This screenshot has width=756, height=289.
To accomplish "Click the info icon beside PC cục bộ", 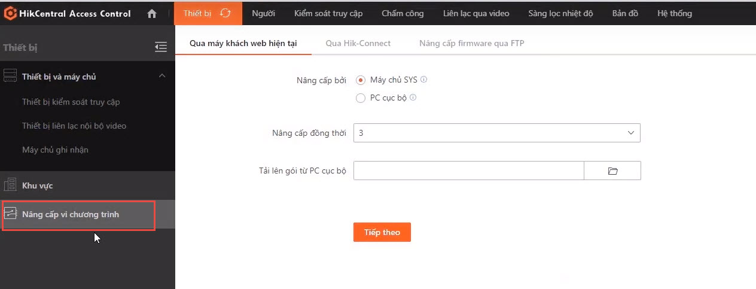I will tap(413, 98).
